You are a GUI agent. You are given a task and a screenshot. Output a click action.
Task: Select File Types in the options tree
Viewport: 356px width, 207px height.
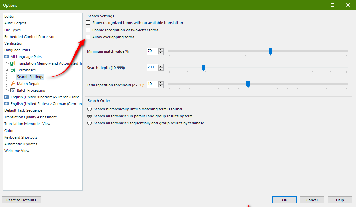[12, 30]
